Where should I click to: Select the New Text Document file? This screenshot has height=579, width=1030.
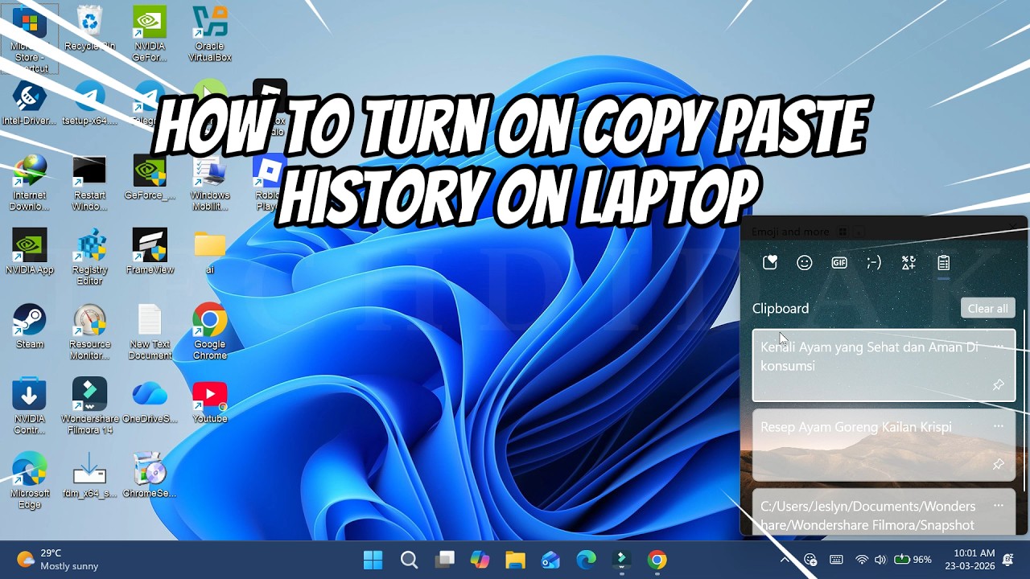[150, 332]
